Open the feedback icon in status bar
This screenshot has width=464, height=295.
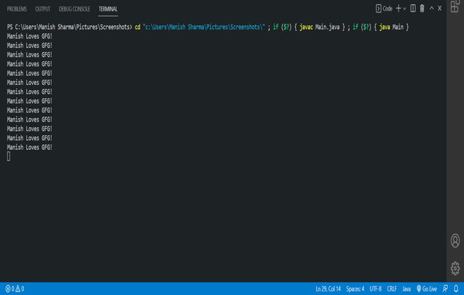tap(445, 289)
